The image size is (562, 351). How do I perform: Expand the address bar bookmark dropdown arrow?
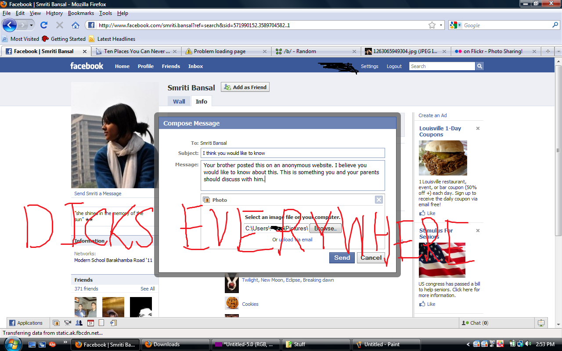[x=441, y=25]
